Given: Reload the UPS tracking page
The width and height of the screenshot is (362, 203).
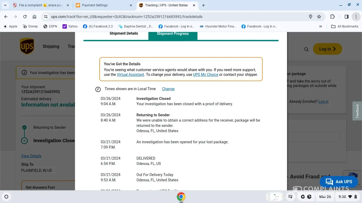Looking at the screenshot, I should tap(25, 17).
